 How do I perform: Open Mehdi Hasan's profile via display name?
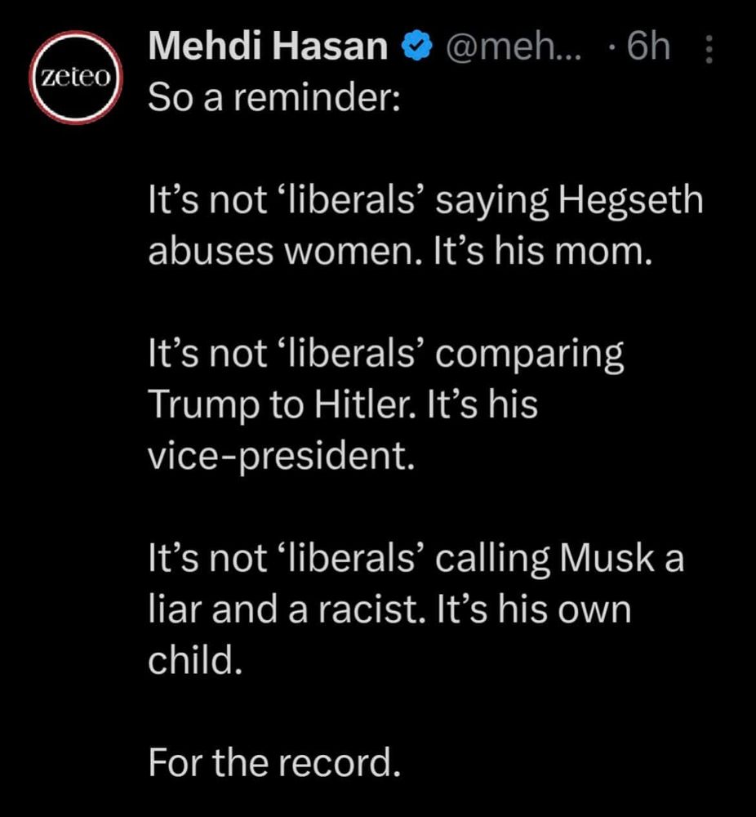[x=268, y=48]
